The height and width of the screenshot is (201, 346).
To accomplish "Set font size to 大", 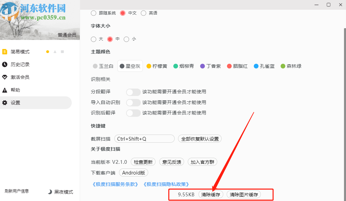I will (94, 39).
